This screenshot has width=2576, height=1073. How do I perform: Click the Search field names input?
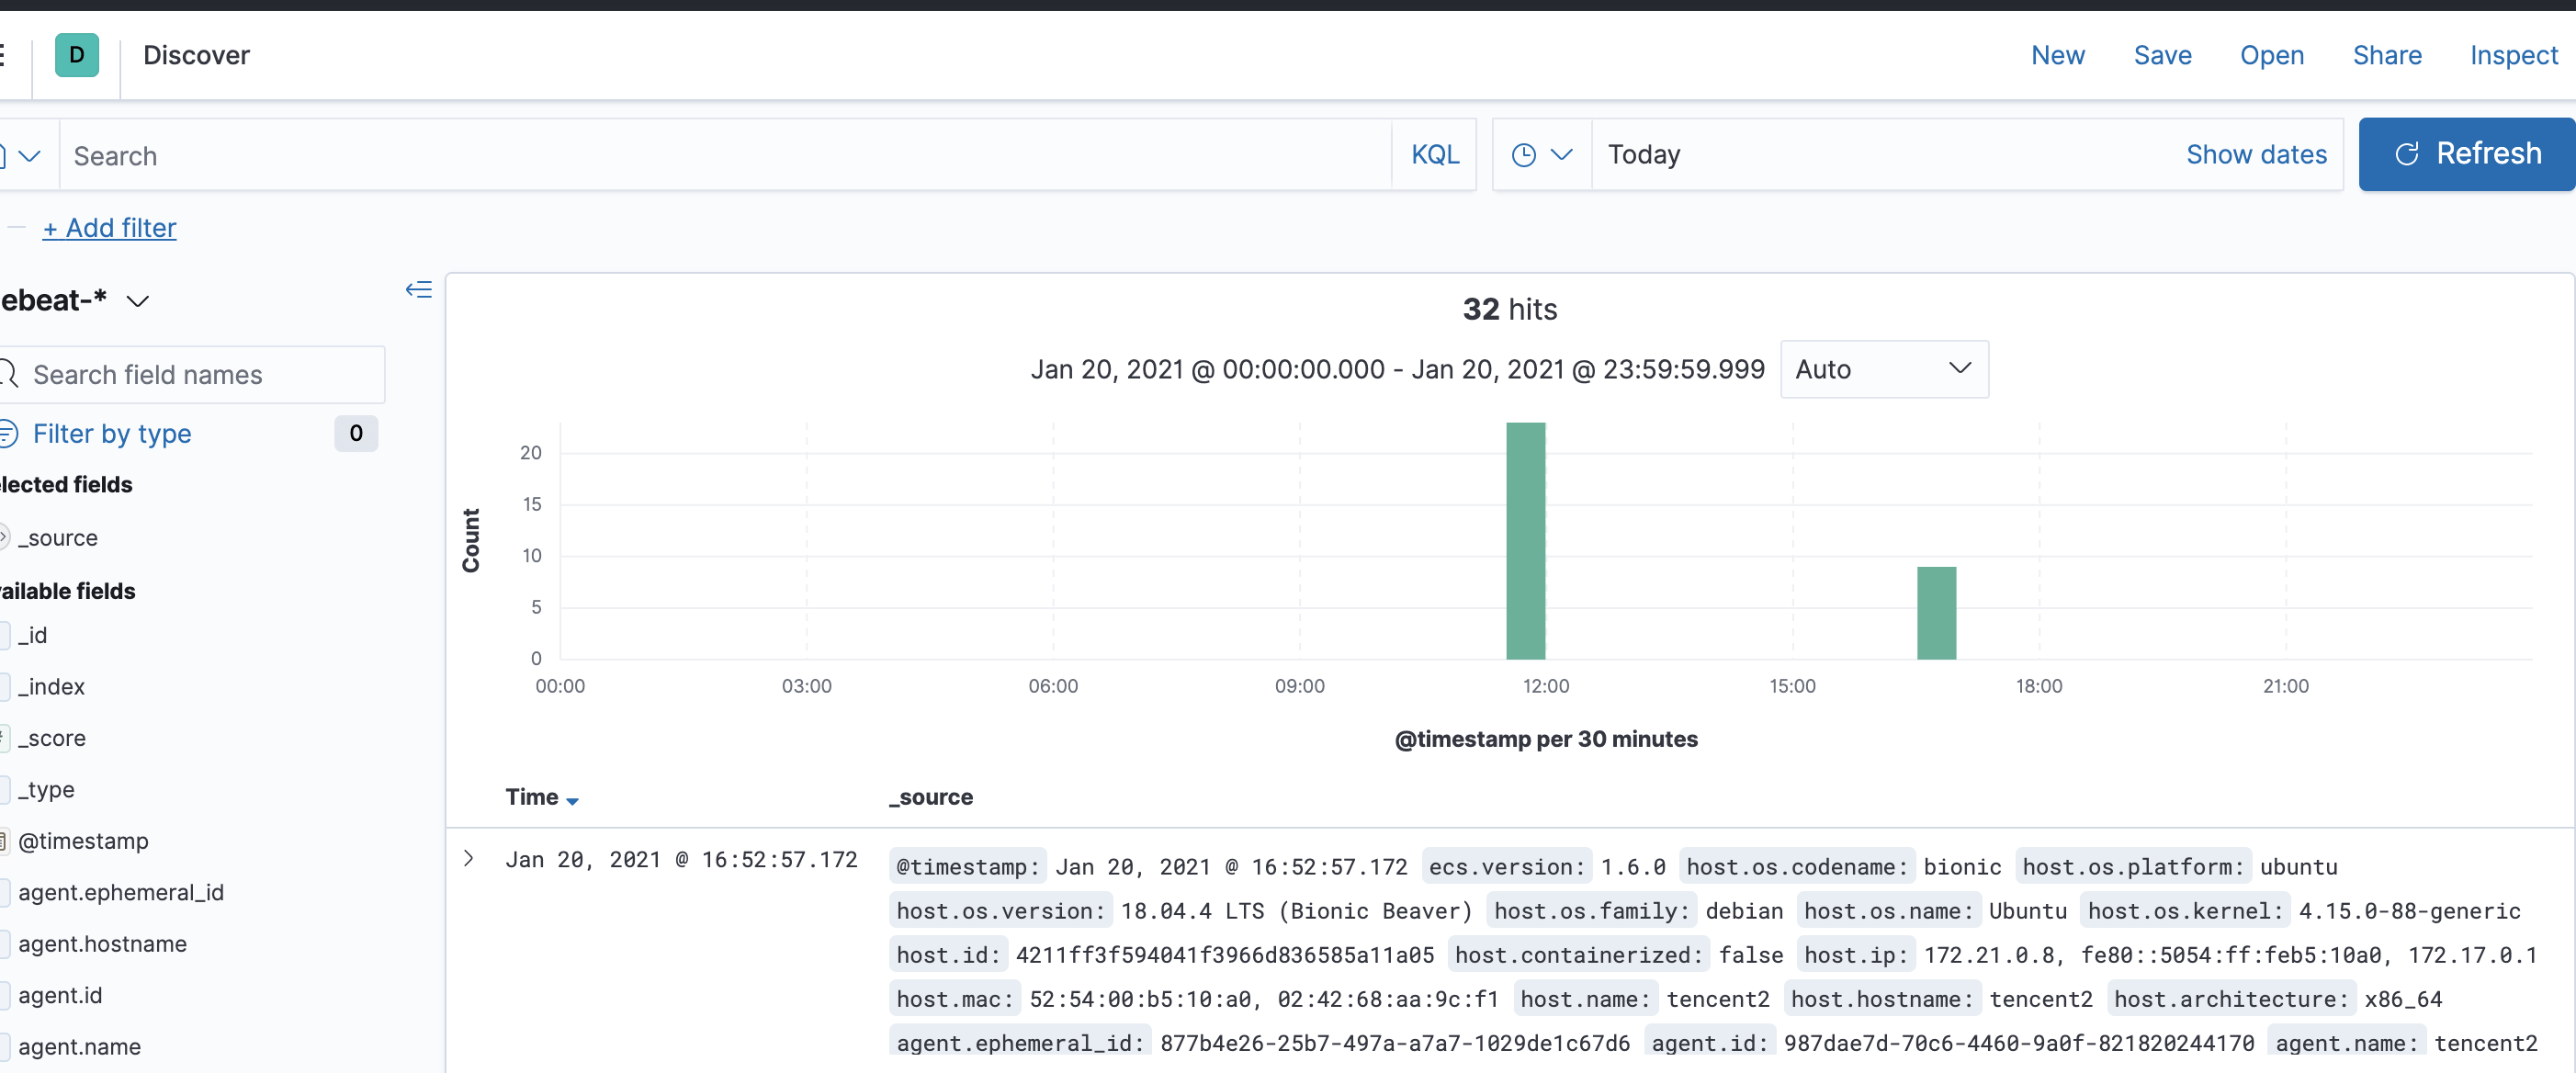(x=192, y=375)
